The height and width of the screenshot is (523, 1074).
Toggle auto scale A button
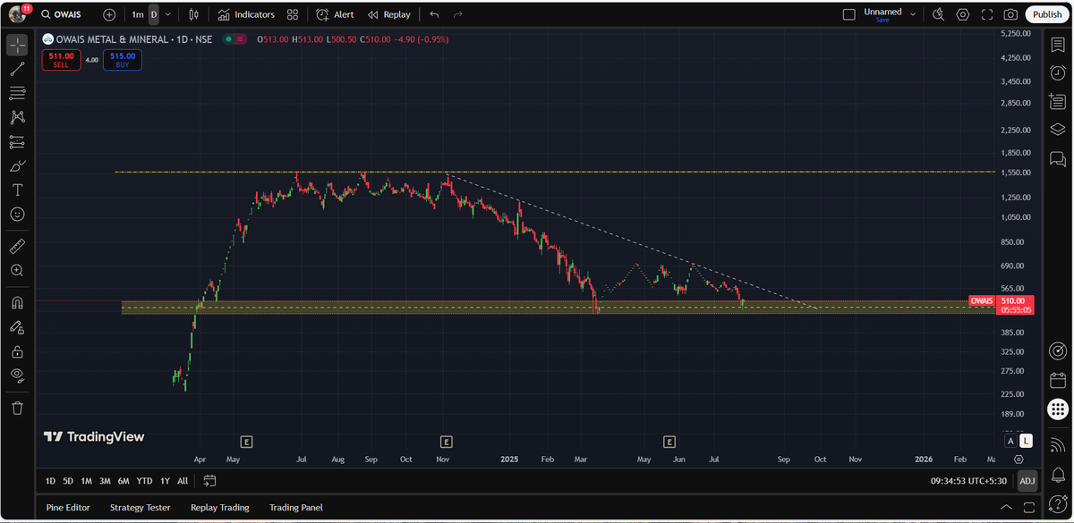pos(1010,441)
